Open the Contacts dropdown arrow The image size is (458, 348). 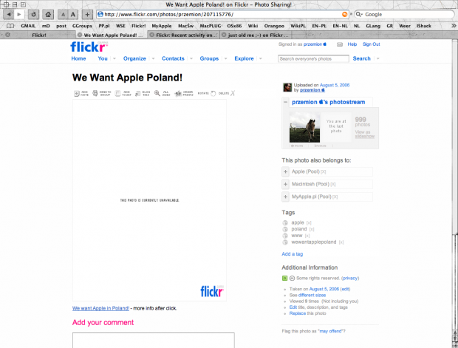tap(191, 58)
